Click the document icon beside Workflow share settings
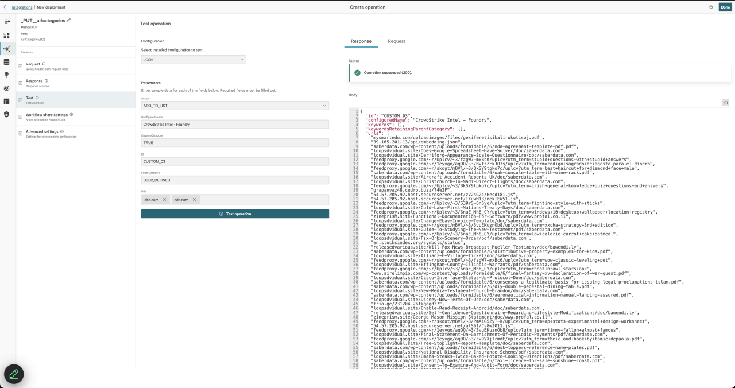 tap(21, 117)
